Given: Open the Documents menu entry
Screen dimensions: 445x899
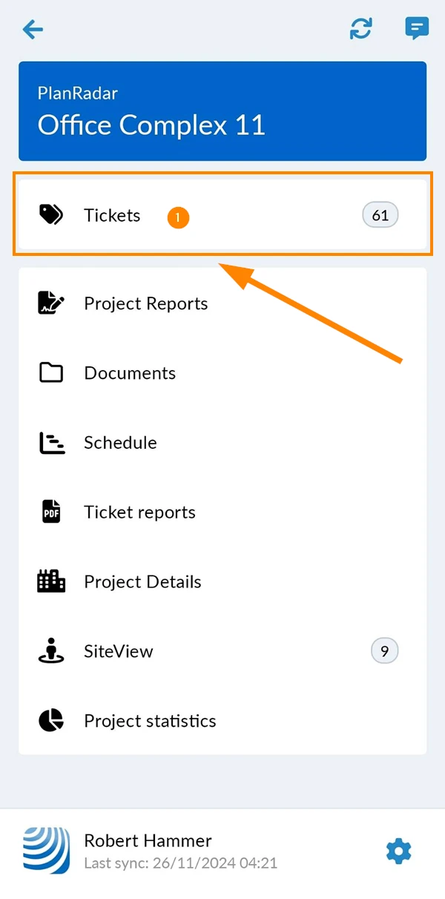Looking at the screenshot, I should pos(222,372).
